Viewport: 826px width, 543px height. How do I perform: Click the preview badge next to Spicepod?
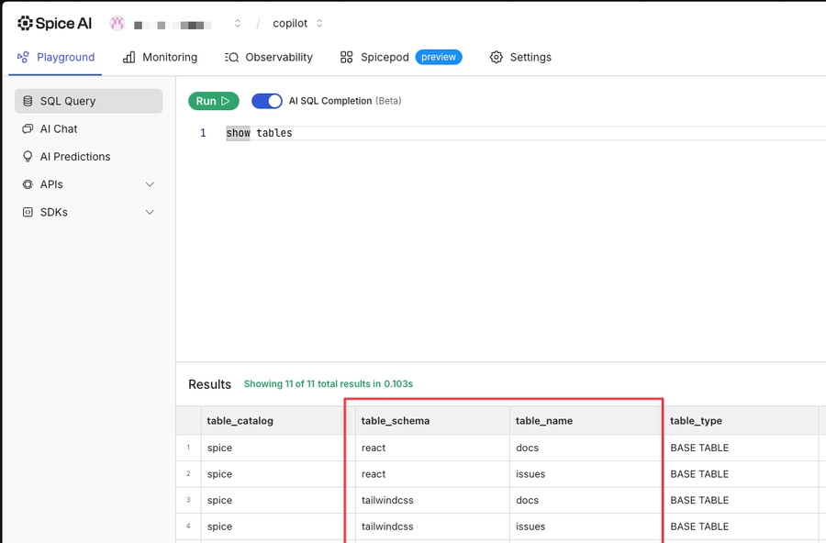439,57
